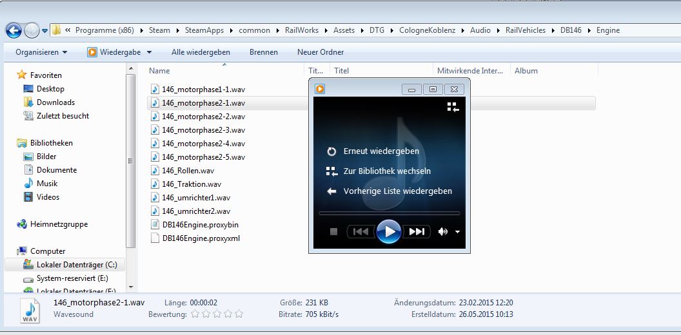Open System-reserviert (E:) drive
681x335 pixels.
[x=72, y=278]
